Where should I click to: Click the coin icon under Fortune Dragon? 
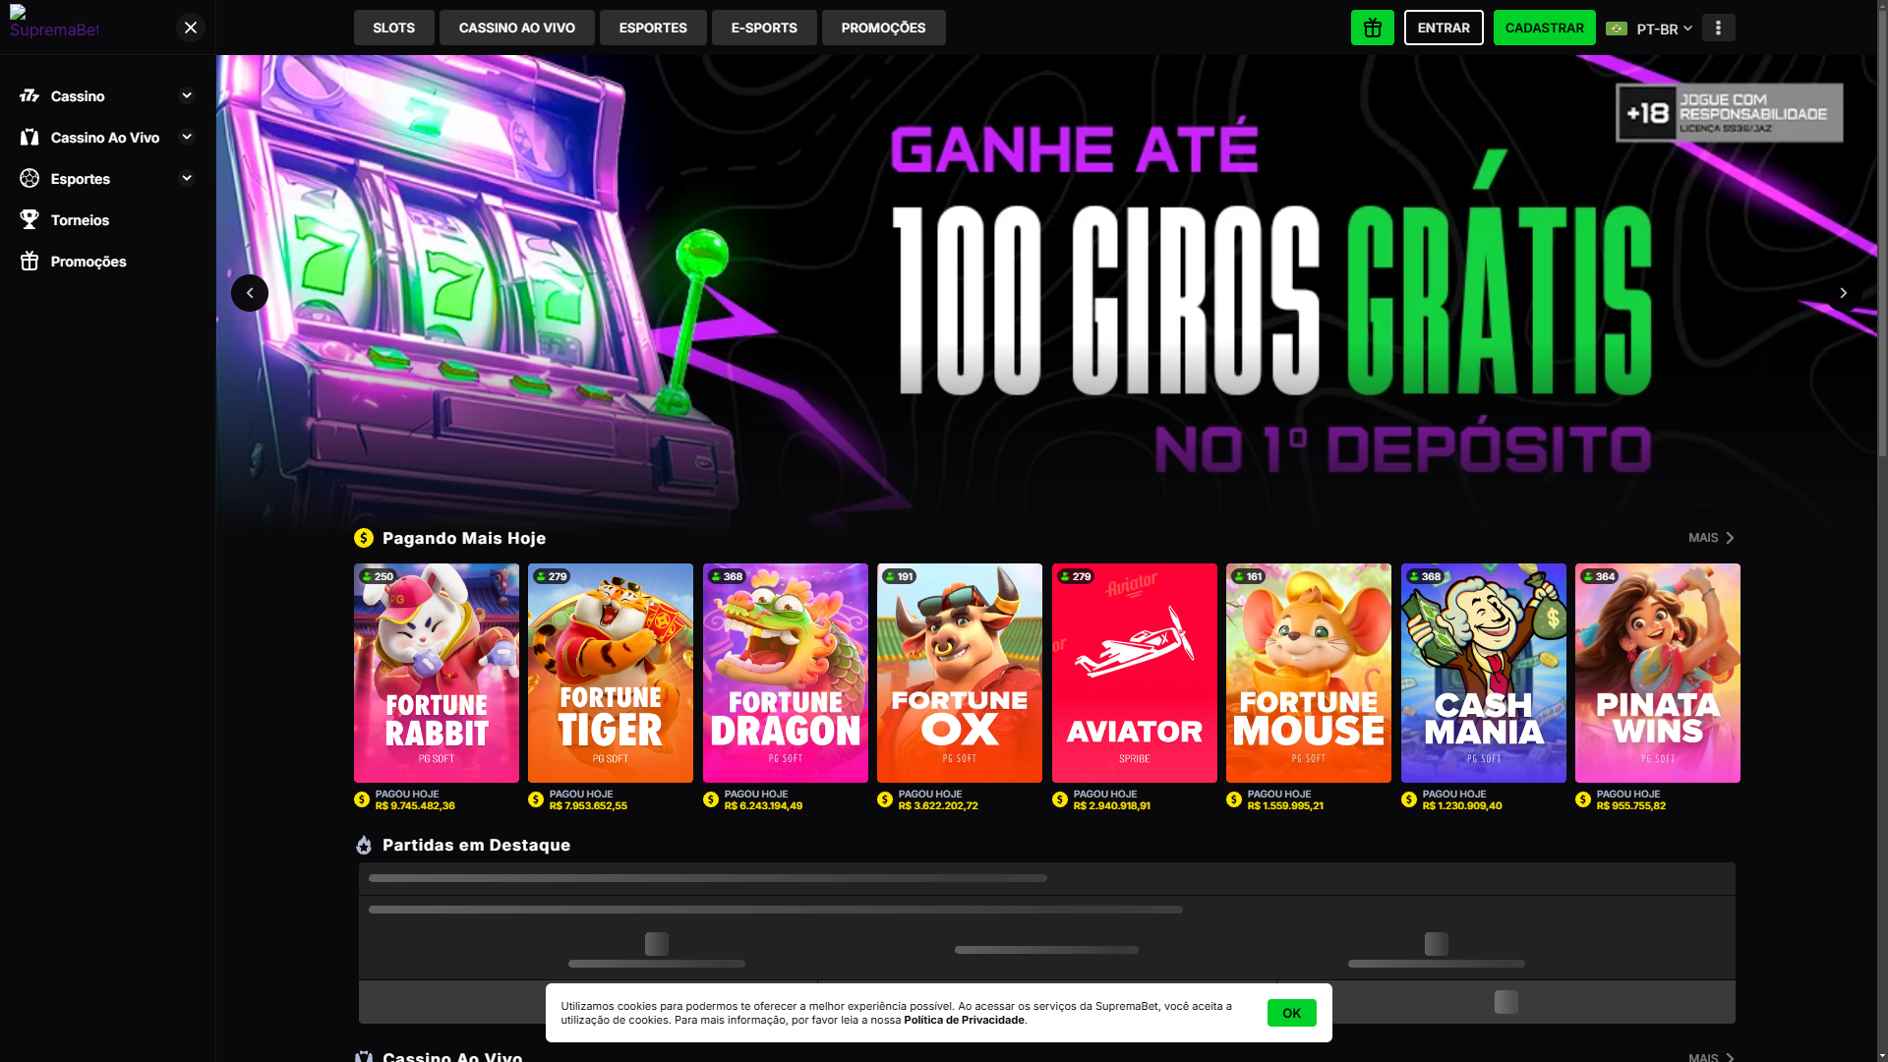point(711,799)
